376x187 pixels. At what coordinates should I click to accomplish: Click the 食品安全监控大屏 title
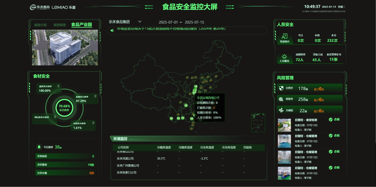click(x=190, y=7)
